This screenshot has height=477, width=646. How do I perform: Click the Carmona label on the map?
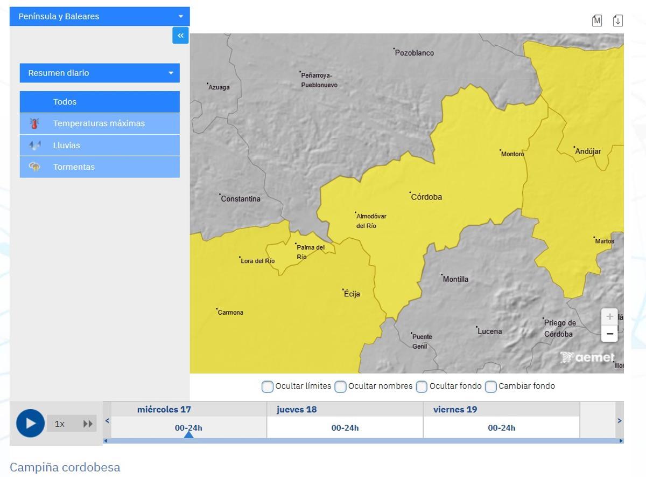pyautogui.click(x=230, y=313)
